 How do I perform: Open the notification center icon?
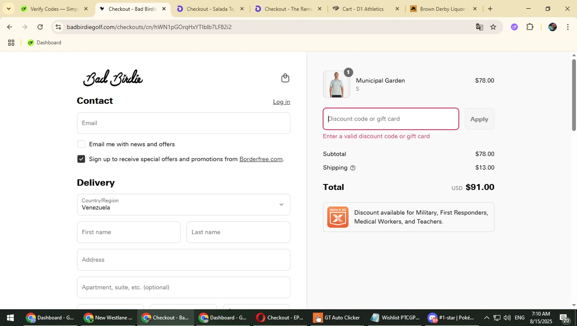[x=565, y=318]
